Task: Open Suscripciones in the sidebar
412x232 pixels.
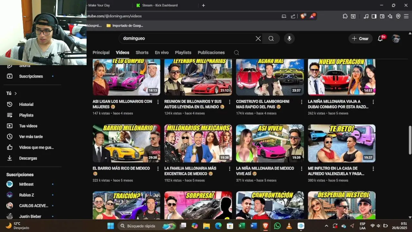Action: coord(31,76)
